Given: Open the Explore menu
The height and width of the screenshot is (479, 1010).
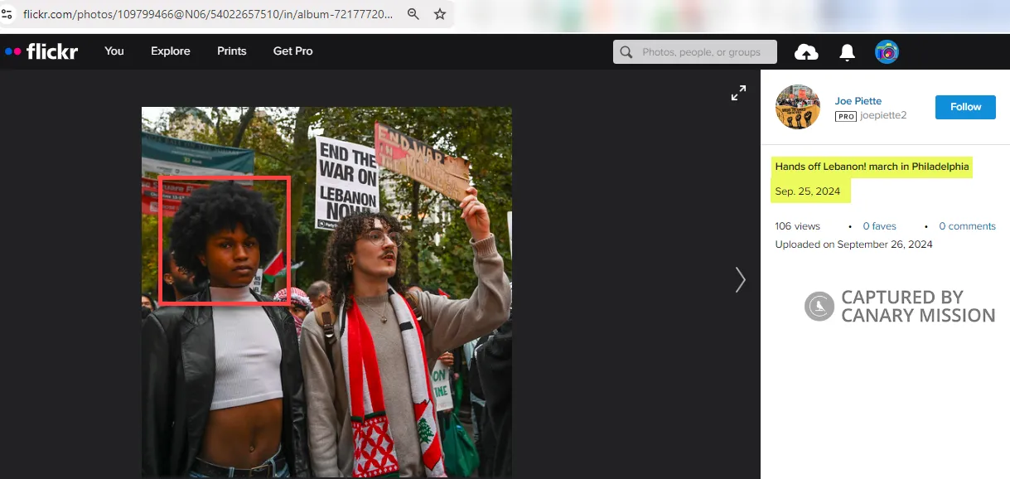Looking at the screenshot, I should coord(171,51).
